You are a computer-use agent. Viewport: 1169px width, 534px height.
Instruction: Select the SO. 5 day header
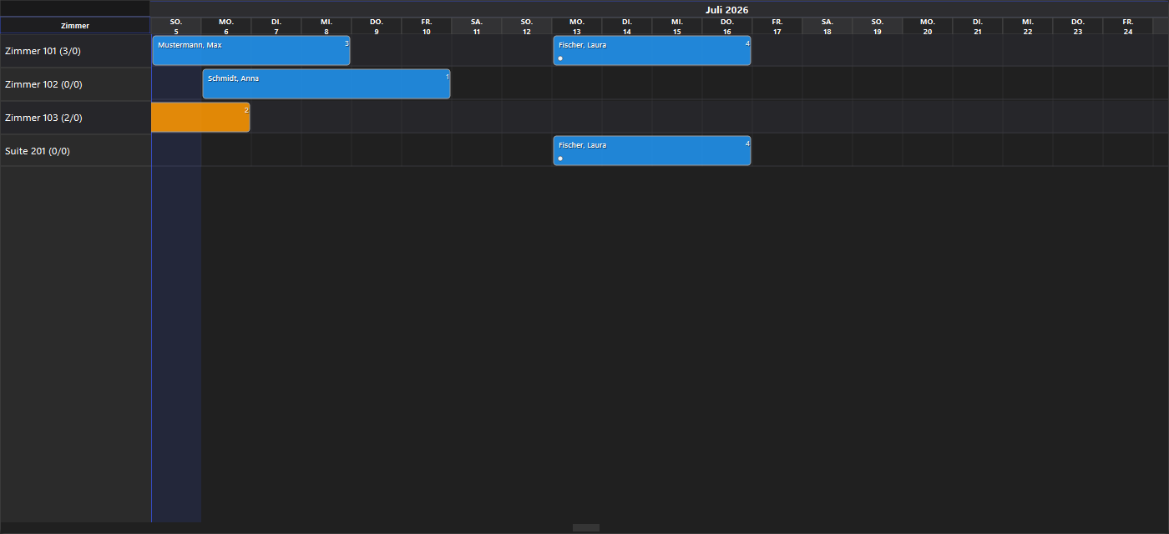176,26
